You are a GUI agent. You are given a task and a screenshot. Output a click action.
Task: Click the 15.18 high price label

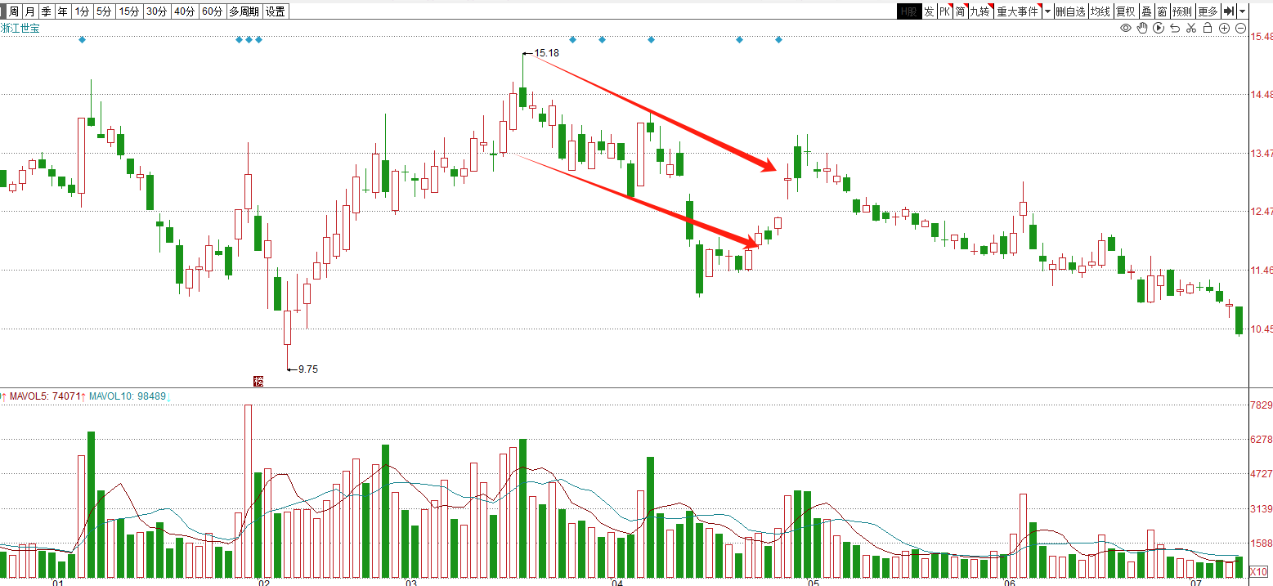pos(546,53)
